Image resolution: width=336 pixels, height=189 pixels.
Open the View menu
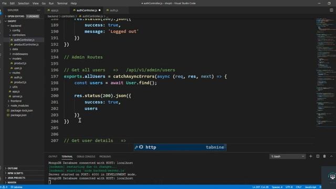[x=36, y=4]
